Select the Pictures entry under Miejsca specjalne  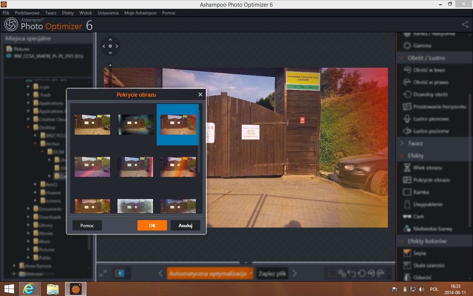click(18, 49)
